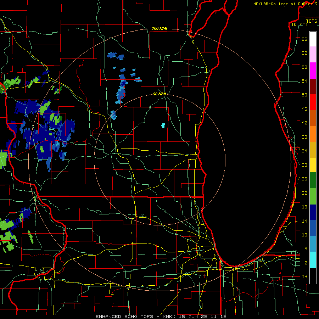Click the "30" scale value

[304, 165]
